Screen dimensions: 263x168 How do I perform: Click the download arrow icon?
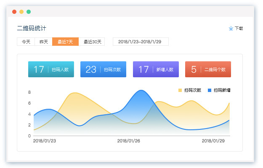coord(231,28)
